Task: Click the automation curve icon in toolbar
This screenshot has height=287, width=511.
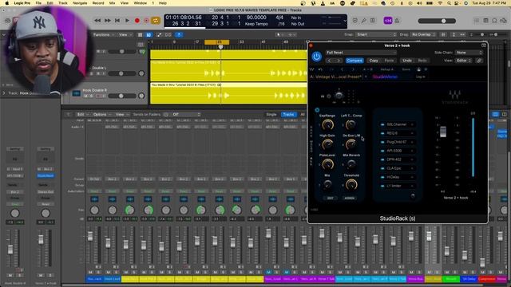Action: click(x=159, y=35)
